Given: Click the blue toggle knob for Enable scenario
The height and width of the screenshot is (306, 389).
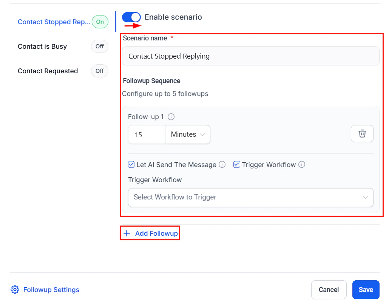Looking at the screenshot, I should [136, 17].
